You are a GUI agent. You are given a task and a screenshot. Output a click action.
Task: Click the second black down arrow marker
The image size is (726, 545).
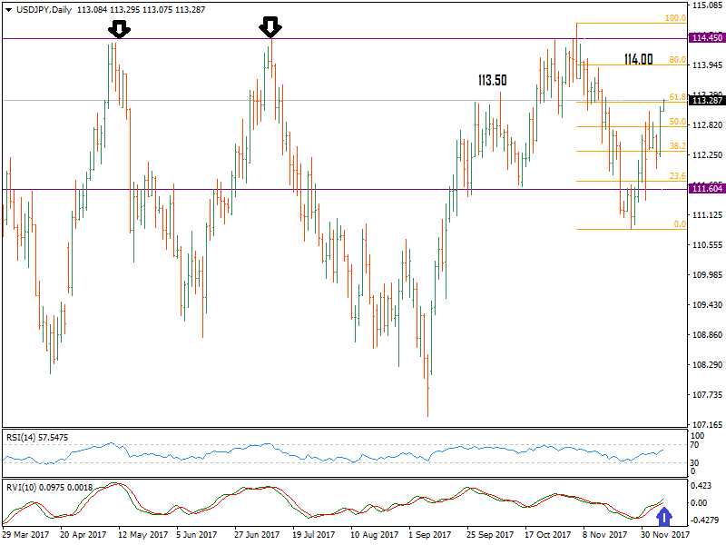point(270,27)
